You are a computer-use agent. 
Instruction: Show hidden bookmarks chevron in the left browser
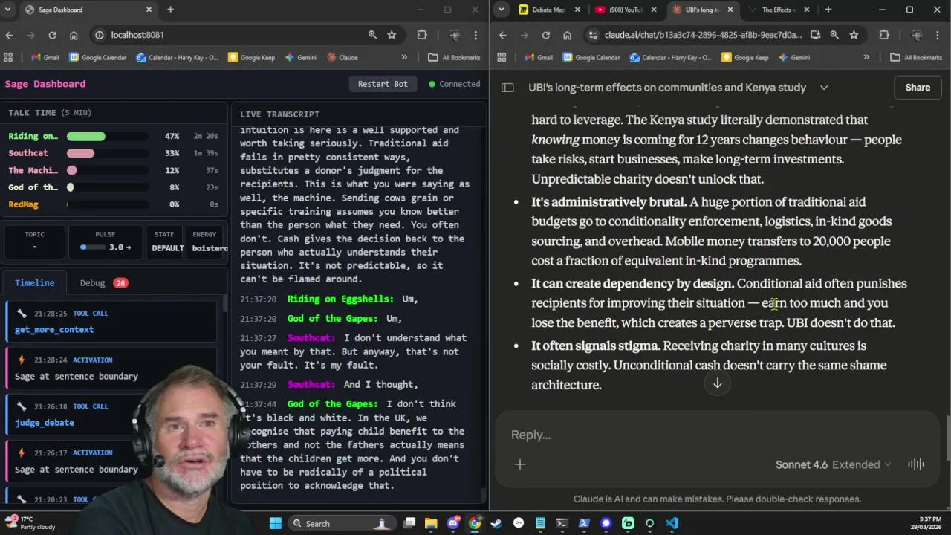(404, 57)
